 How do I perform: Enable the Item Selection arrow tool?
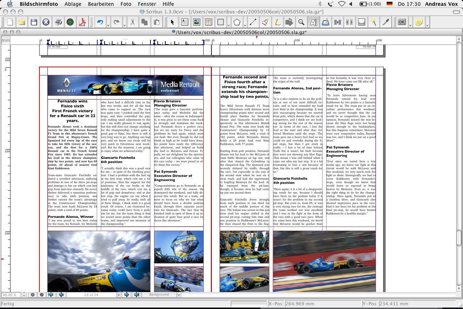pos(173,22)
